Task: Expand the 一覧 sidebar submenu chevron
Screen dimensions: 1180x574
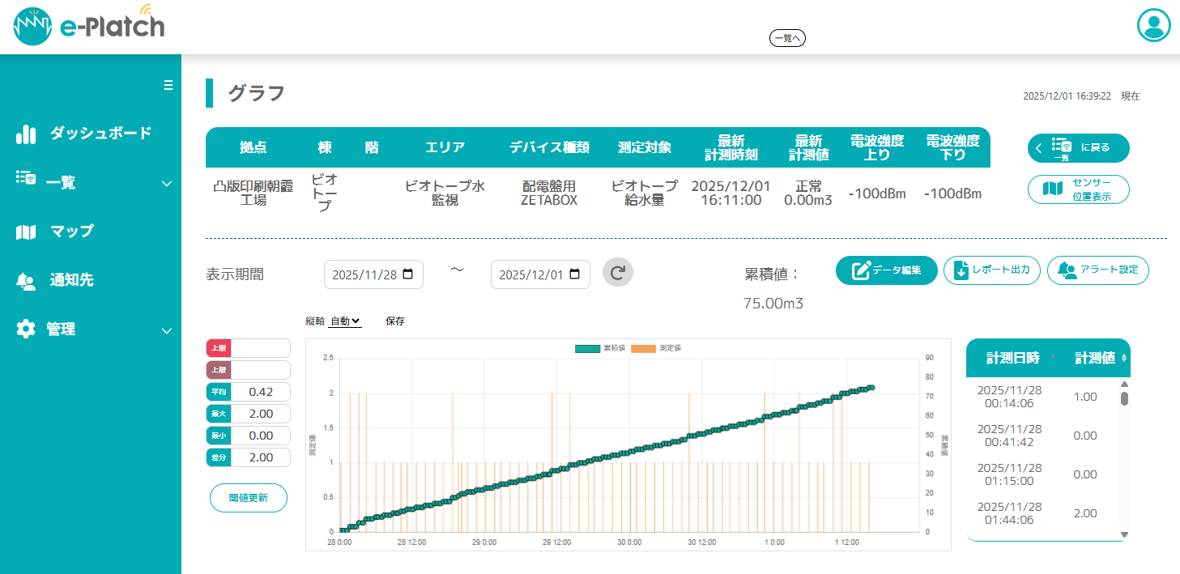Action: 167,184
